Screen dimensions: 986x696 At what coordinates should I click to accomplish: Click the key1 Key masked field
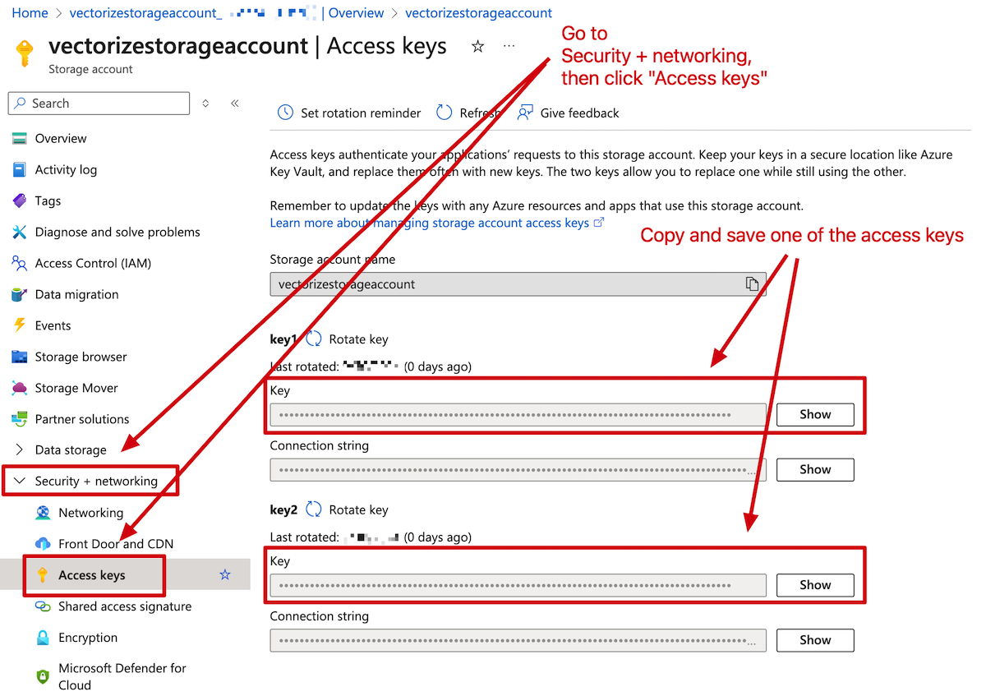coord(518,415)
